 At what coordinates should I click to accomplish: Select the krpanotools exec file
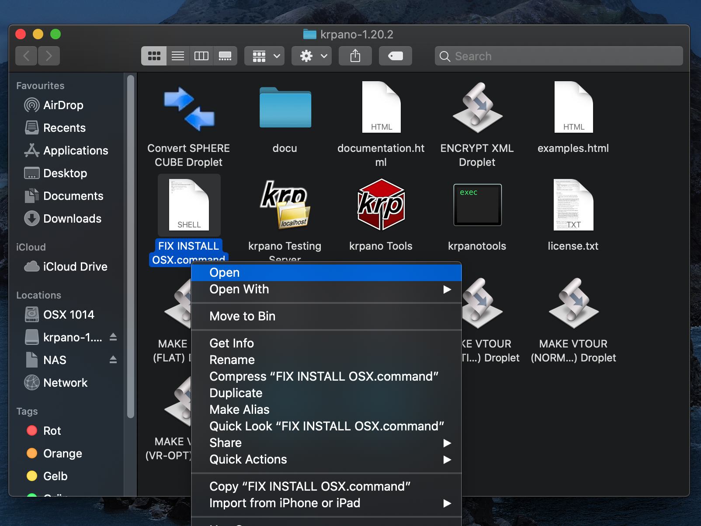tap(477, 205)
